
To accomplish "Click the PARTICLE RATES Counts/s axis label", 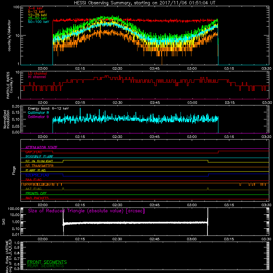I will 10,85.
